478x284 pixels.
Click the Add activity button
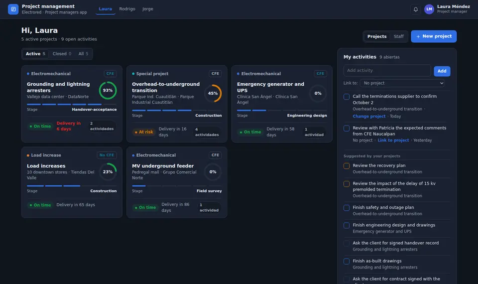pos(442,71)
